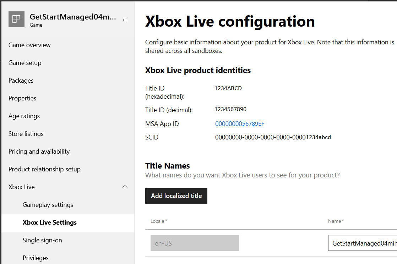
Task: Click the en-US locale field
Action: (195, 243)
